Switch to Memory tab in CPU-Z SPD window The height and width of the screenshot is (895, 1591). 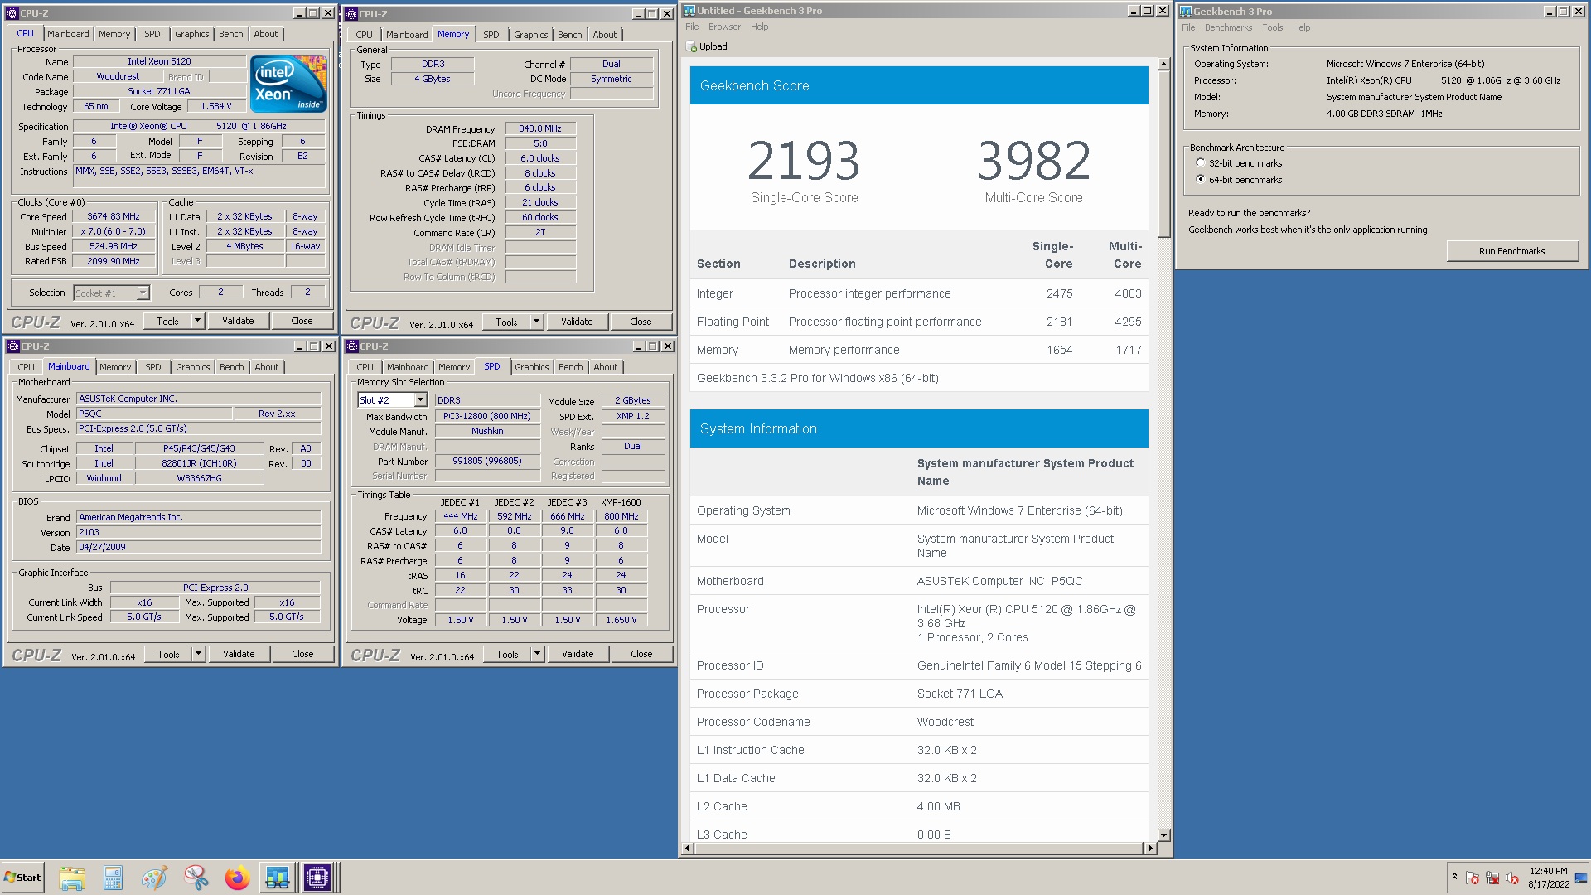454,367
